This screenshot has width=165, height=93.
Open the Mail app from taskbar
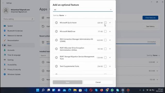coord(64,90)
